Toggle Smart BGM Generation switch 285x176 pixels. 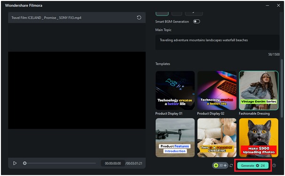(197, 22)
